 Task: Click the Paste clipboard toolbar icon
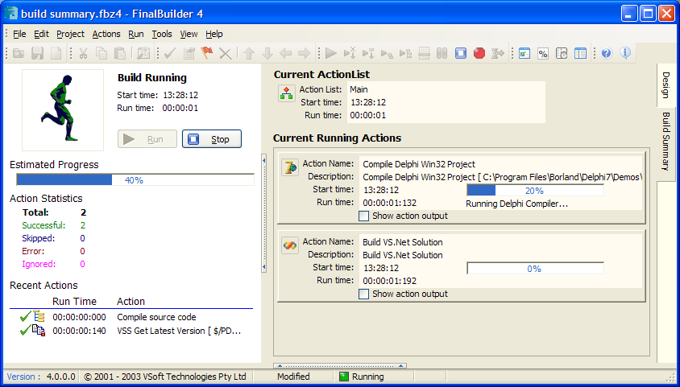120,53
